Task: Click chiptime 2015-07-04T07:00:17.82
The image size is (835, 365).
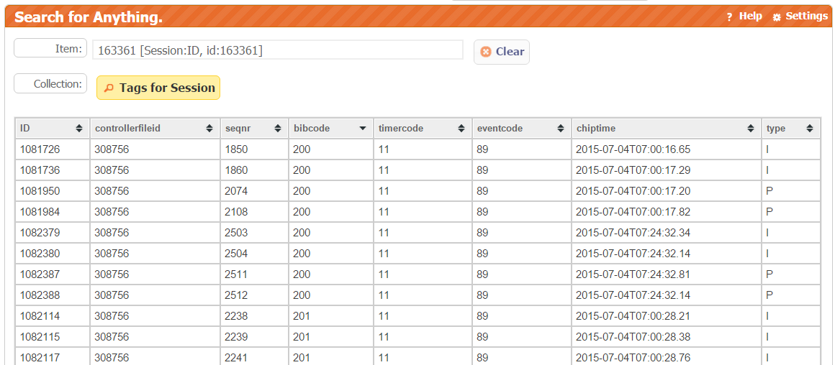Action: pyautogui.click(x=633, y=211)
